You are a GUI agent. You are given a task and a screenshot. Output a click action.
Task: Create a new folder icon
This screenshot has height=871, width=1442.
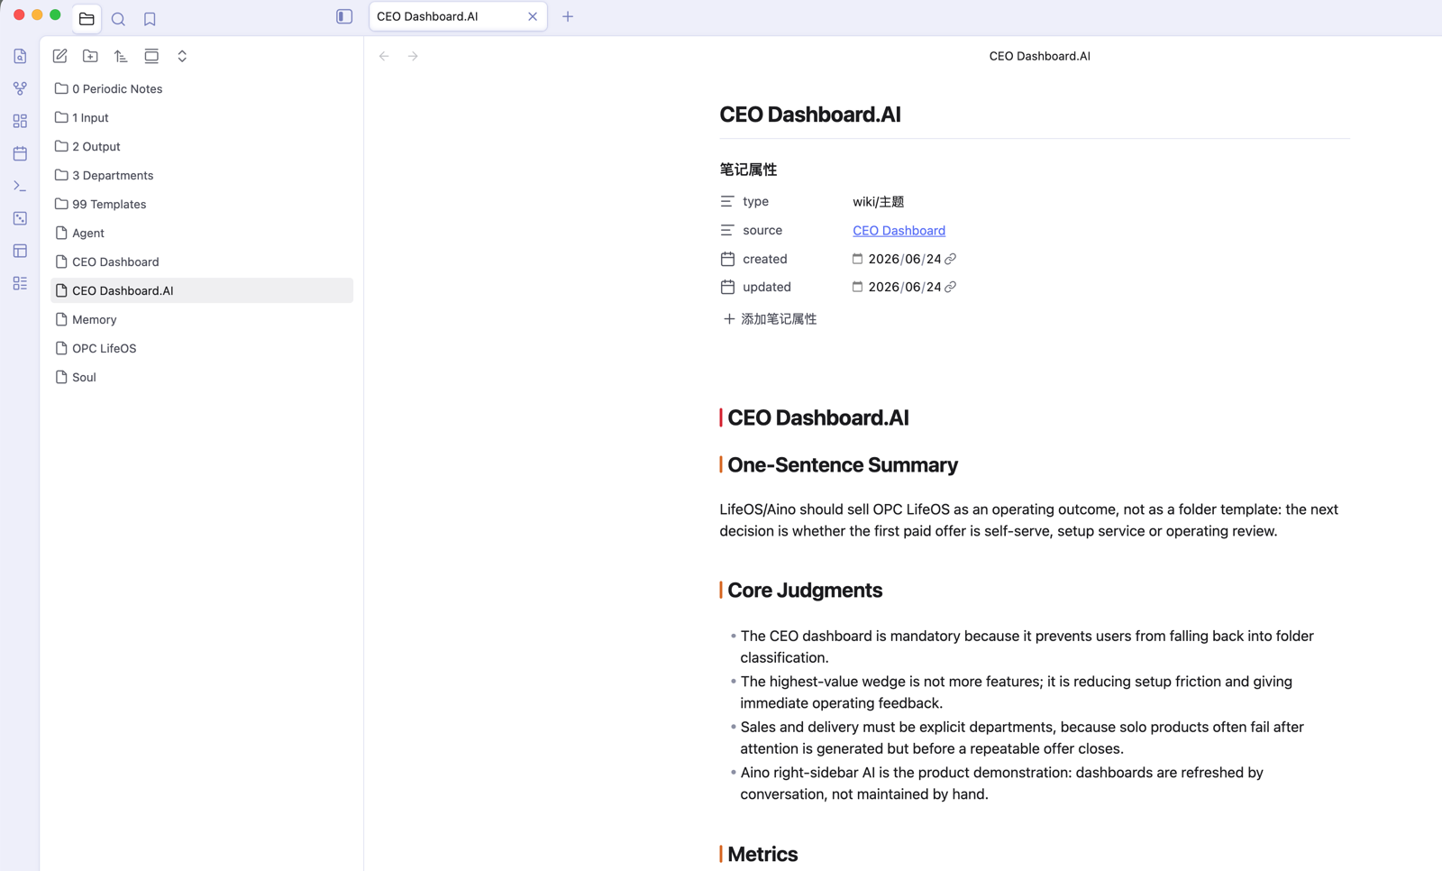(x=90, y=56)
